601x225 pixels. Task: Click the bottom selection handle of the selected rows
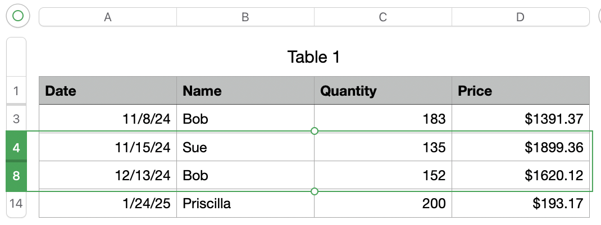coord(315,191)
